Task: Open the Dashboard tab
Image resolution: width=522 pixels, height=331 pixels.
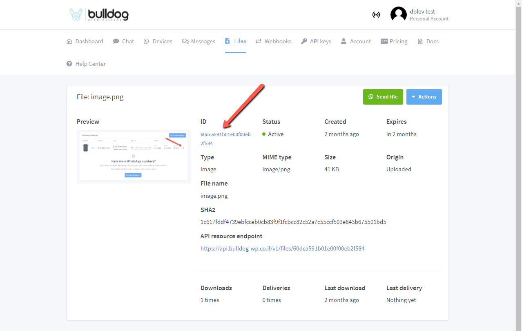Action: (x=85, y=41)
